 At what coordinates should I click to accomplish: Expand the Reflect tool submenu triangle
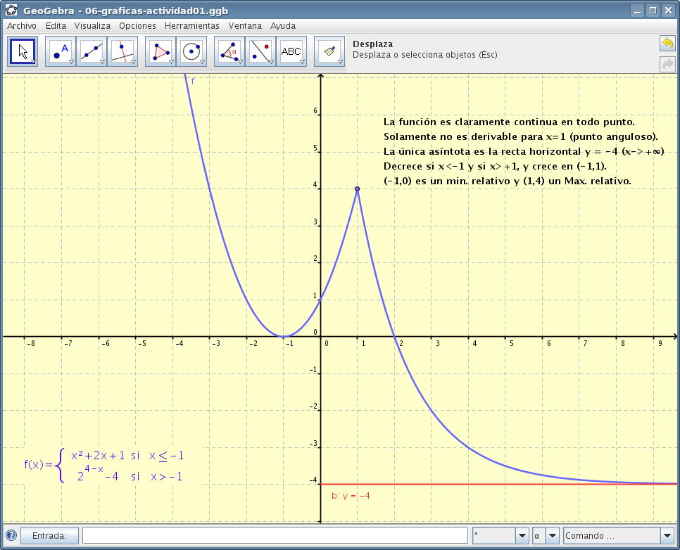tap(271, 62)
